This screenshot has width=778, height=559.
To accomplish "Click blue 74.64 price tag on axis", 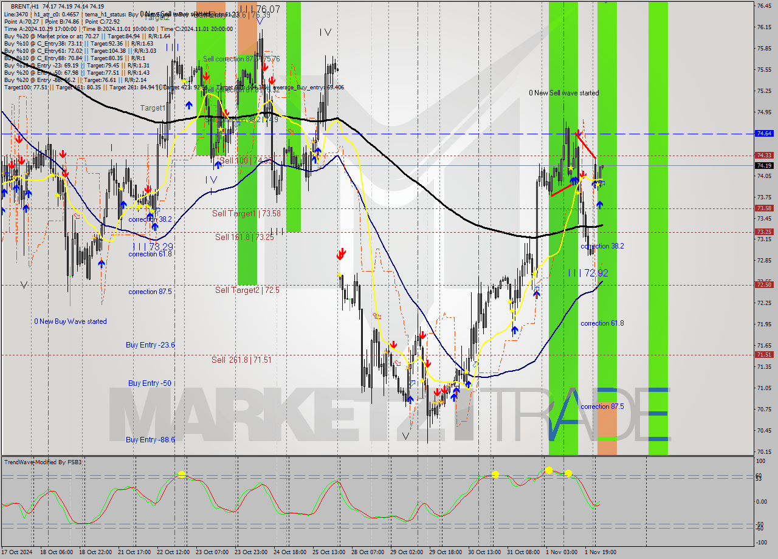I will click(x=764, y=133).
